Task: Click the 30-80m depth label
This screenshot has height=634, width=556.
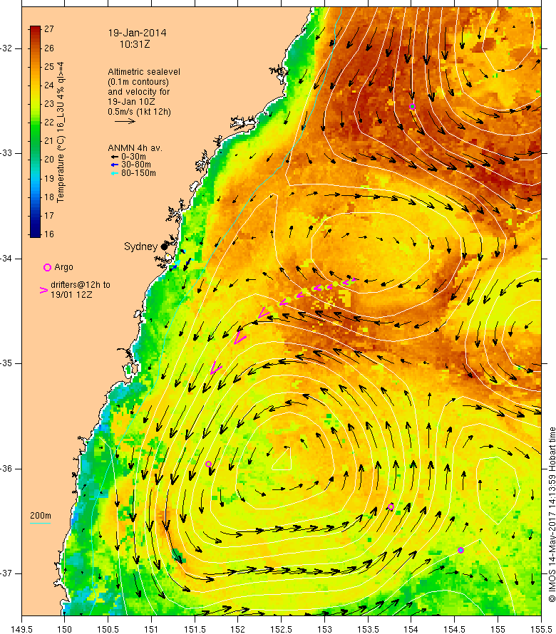Action: coord(136,165)
